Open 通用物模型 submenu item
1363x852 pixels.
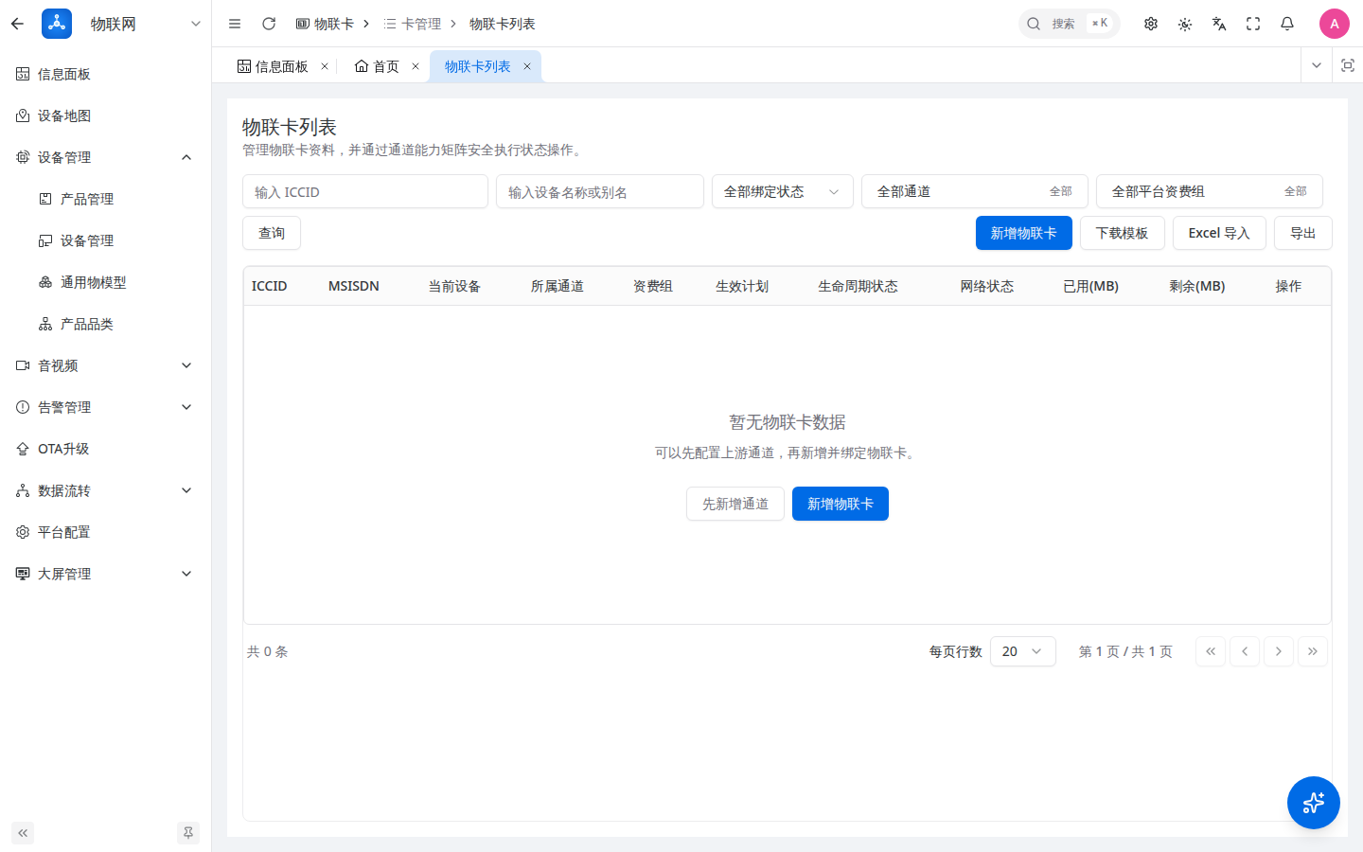(x=106, y=282)
